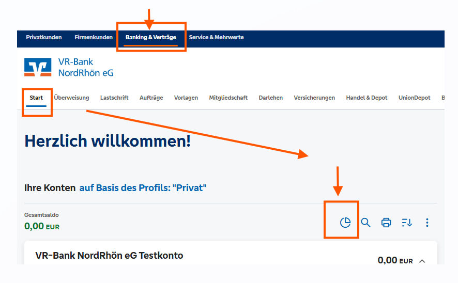Click the VR-Bank NordRhön eG name link
The width and height of the screenshot is (458, 283).
[x=86, y=67]
